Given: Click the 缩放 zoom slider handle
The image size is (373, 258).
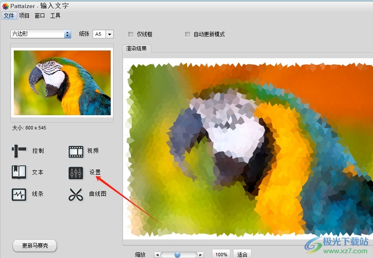Looking at the screenshot, I should point(177,255).
